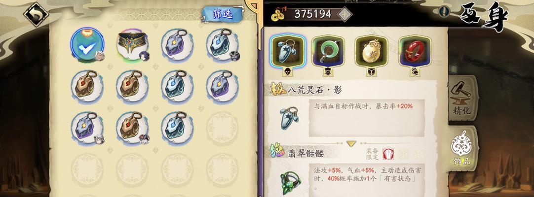
Task: Select the golden headband accessory item
Action: 132,44
